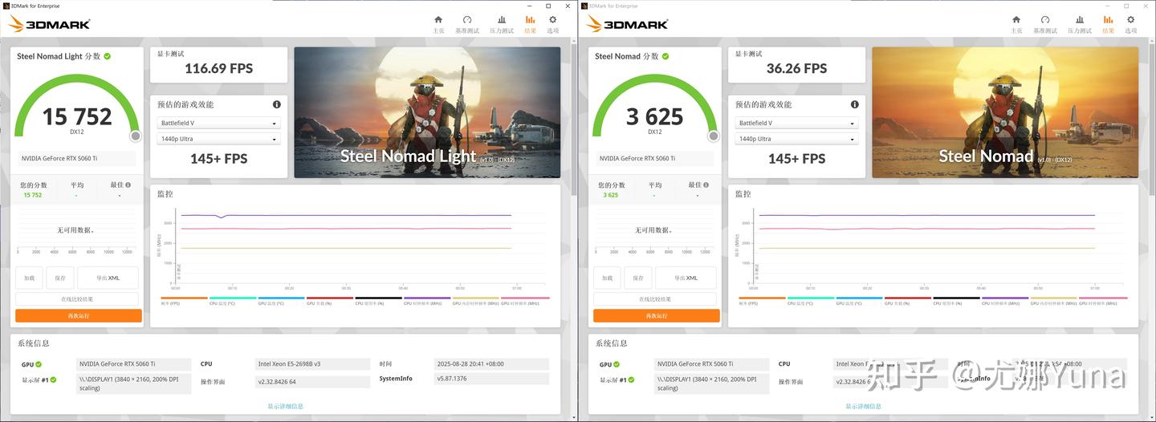Click 保存 button below 15 752 score
The image size is (1156, 422).
(x=60, y=278)
